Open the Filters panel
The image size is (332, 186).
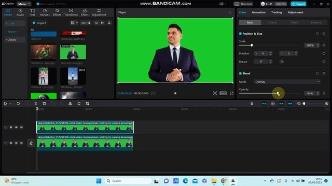[x=85, y=12]
